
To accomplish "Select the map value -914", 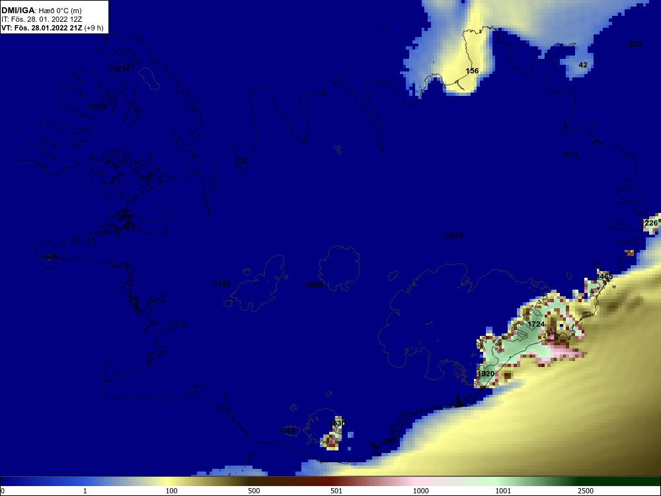I will 570,154.
